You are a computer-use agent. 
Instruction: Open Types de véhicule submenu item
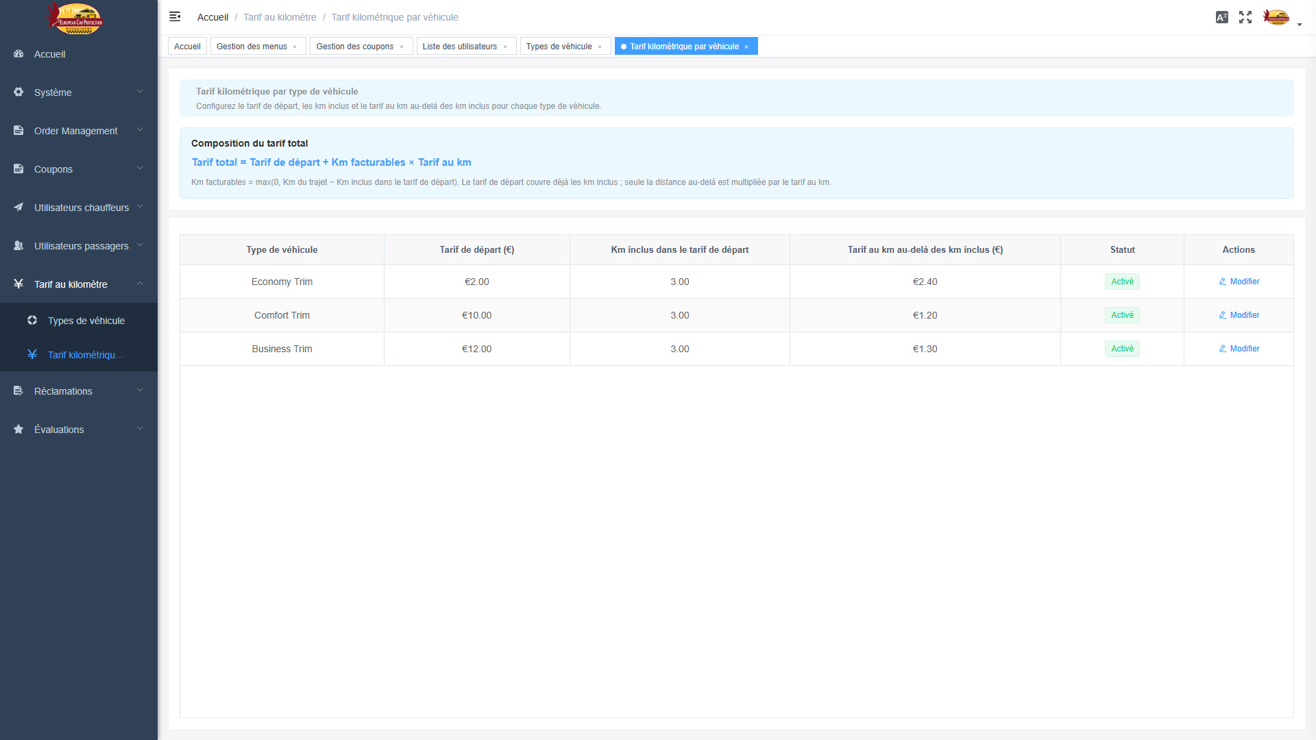click(x=79, y=320)
